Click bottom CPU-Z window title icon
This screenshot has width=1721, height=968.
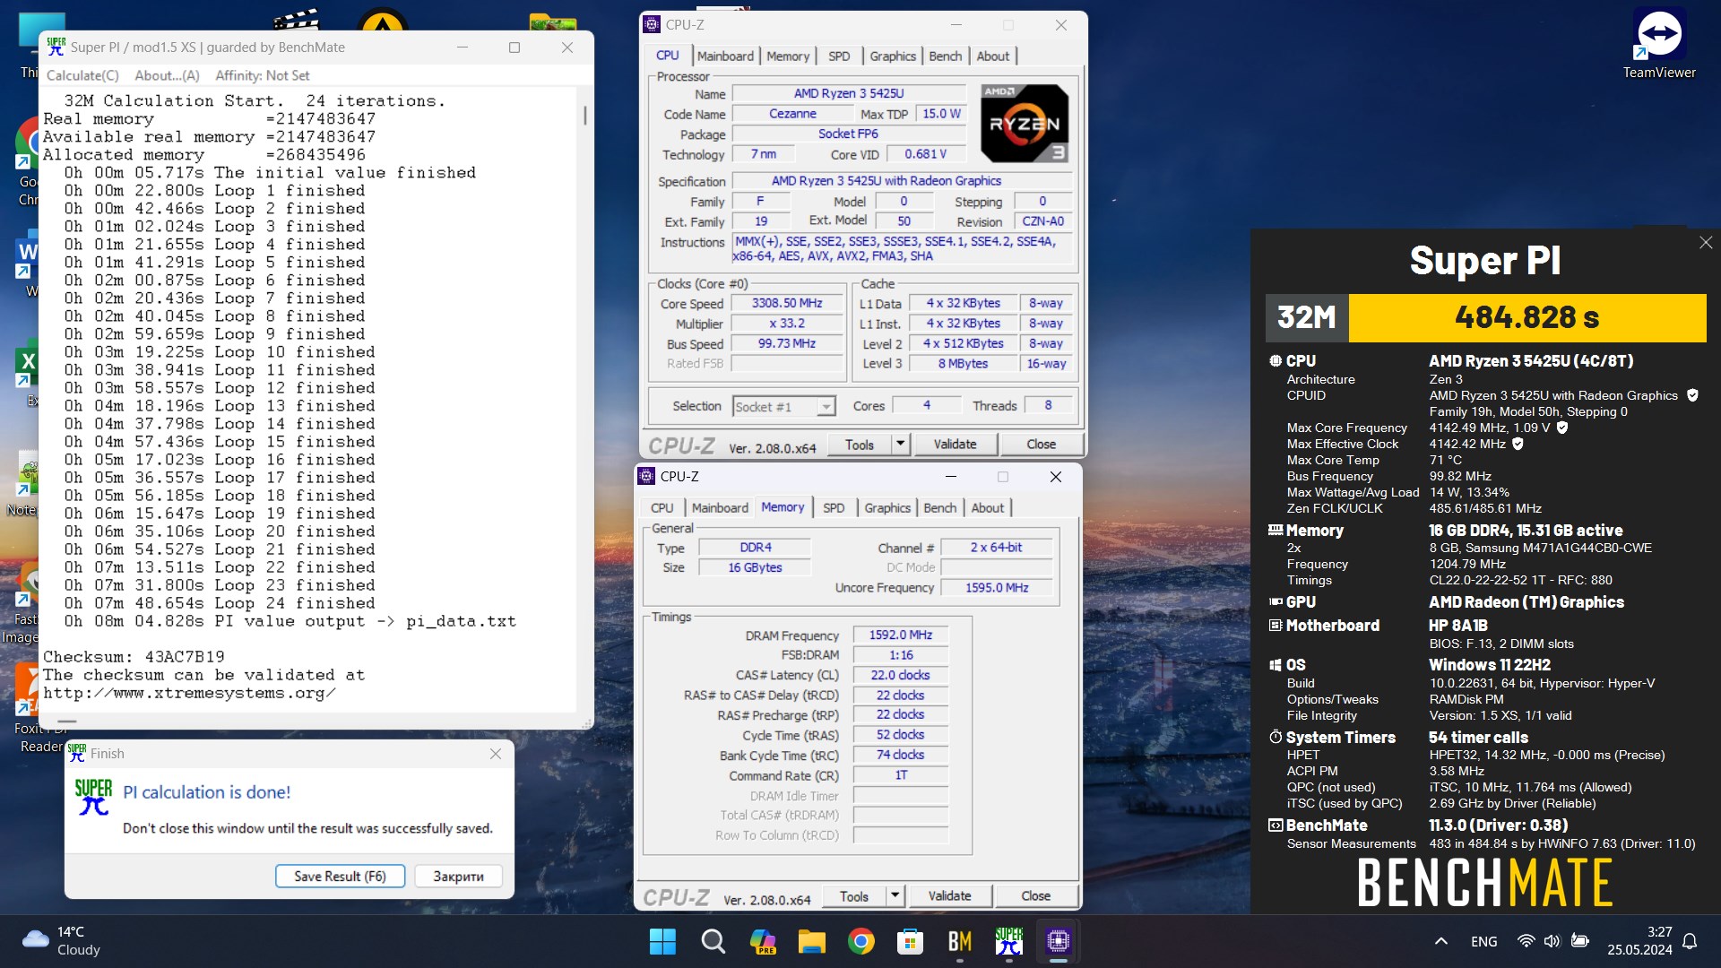coord(647,477)
